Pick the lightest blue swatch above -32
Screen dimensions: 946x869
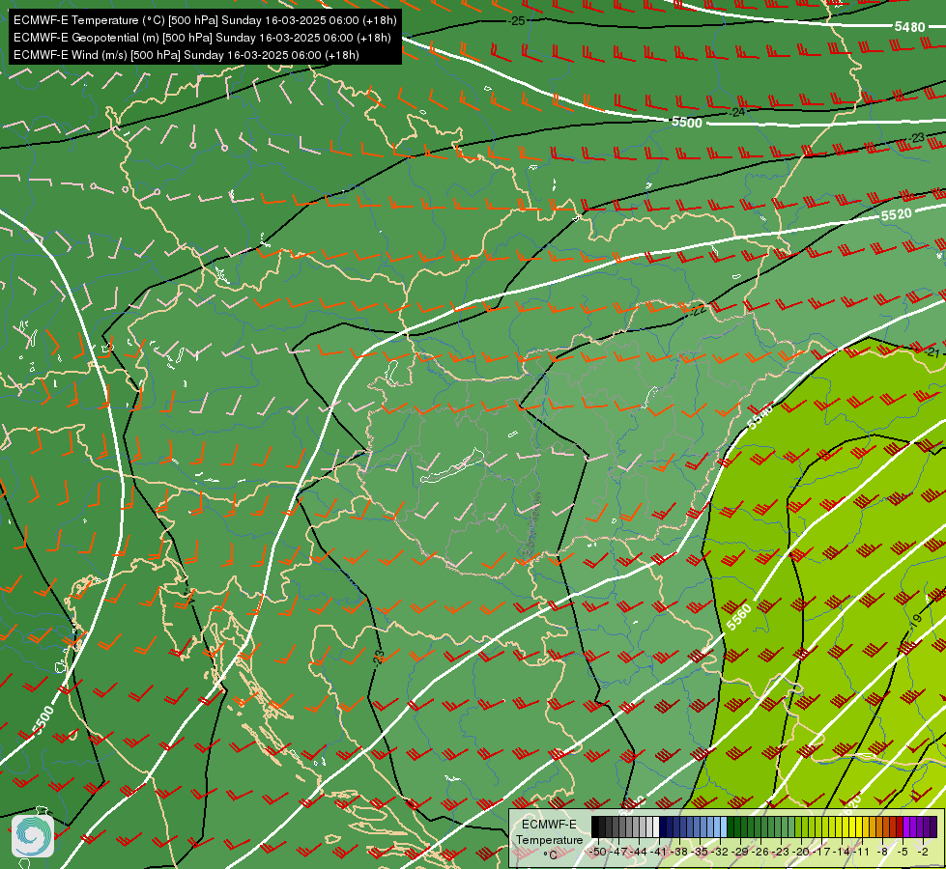(724, 827)
